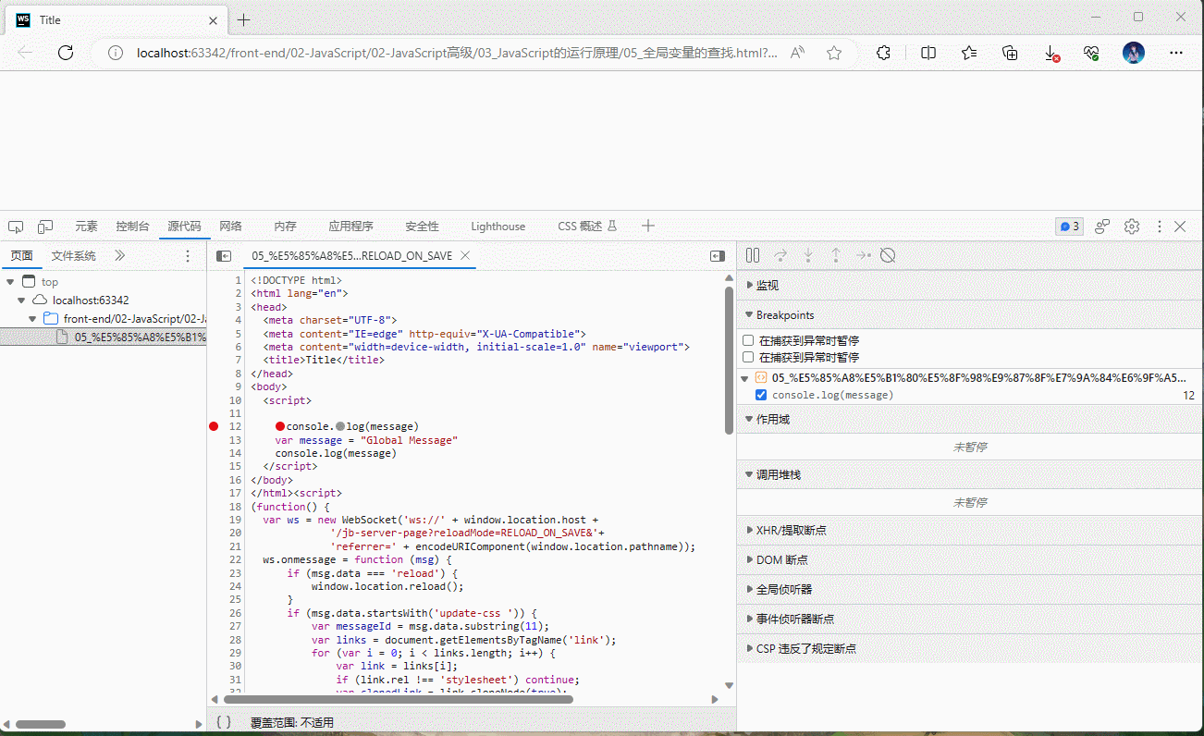
Task: Switch to the 控制台 console tab
Action: pos(132,227)
